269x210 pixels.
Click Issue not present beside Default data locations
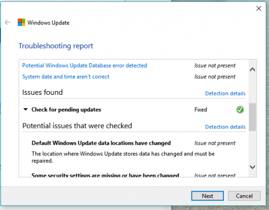point(215,143)
